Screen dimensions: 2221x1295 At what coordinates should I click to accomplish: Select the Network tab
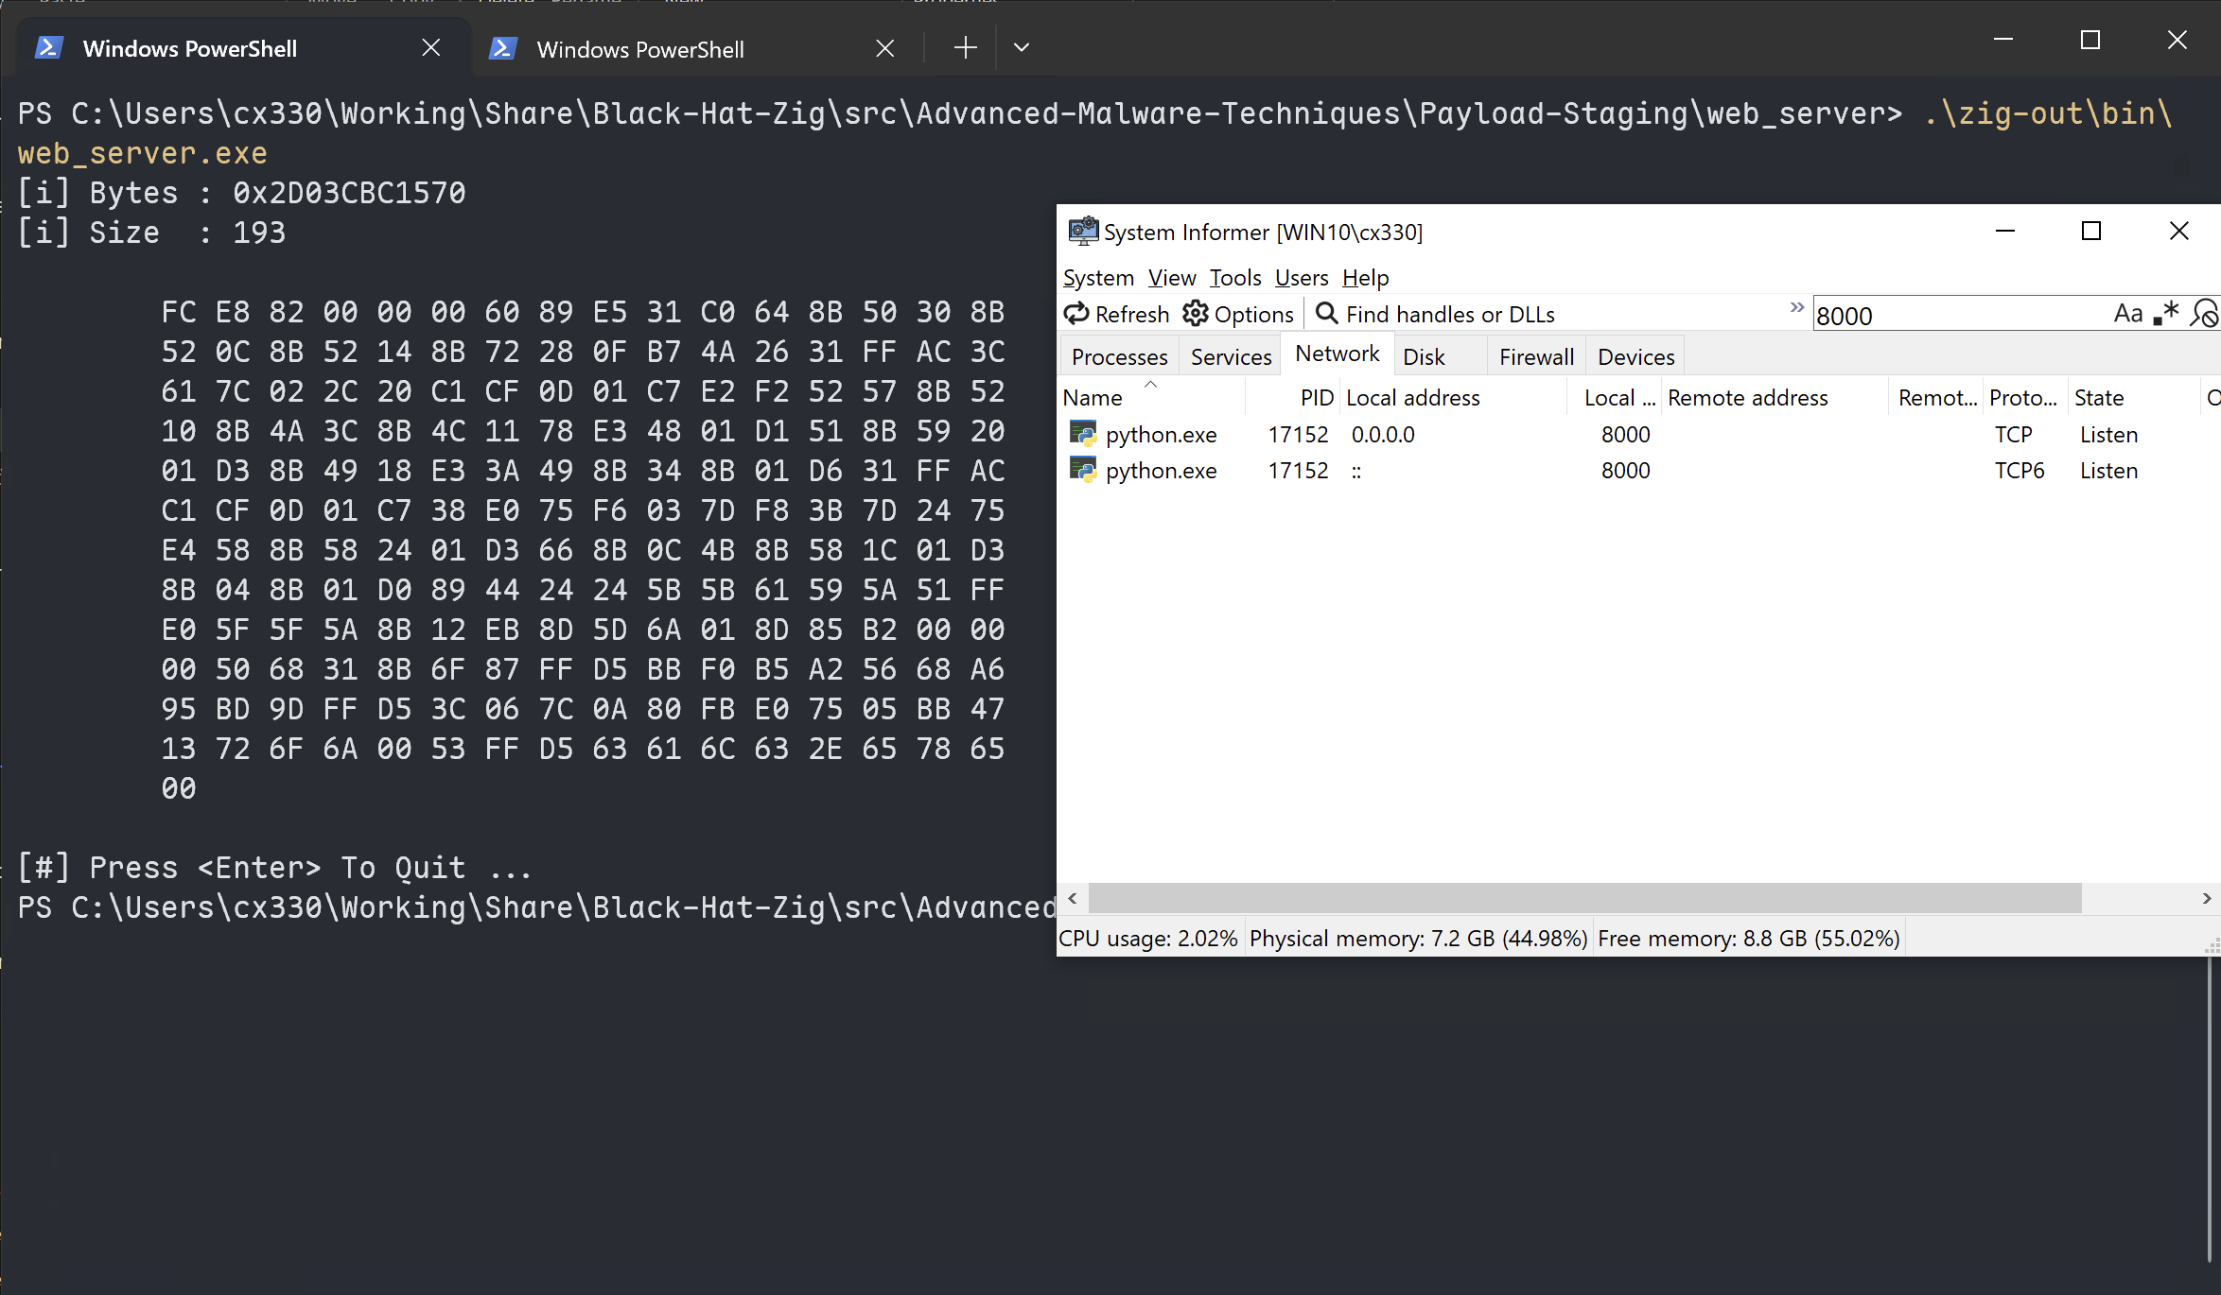point(1338,354)
